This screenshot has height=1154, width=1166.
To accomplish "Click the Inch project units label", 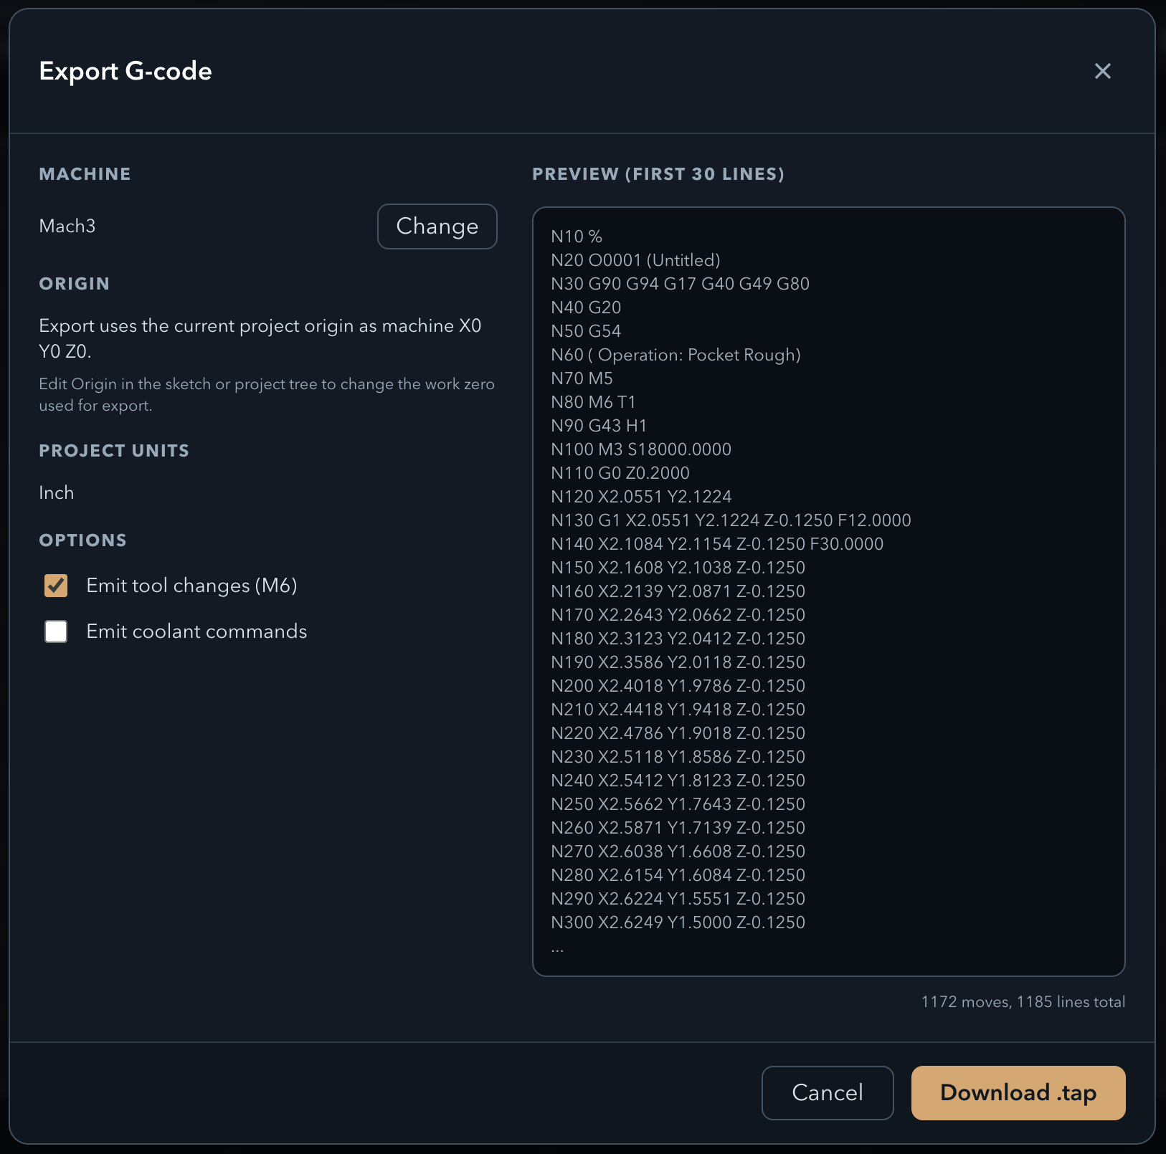I will click(x=56, y=492).
